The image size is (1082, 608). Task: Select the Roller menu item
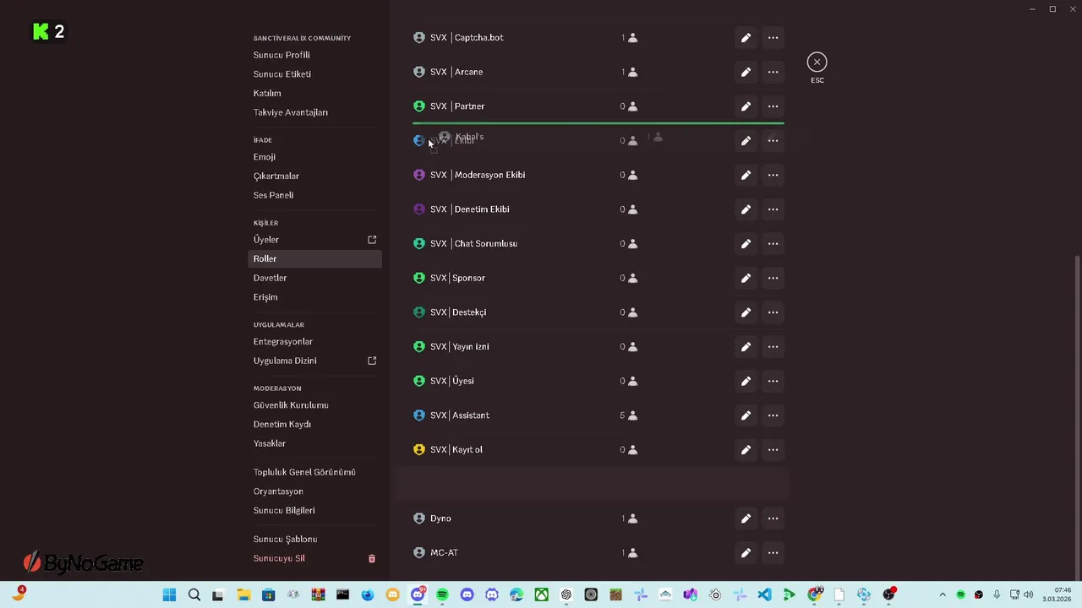pos(315,258)
